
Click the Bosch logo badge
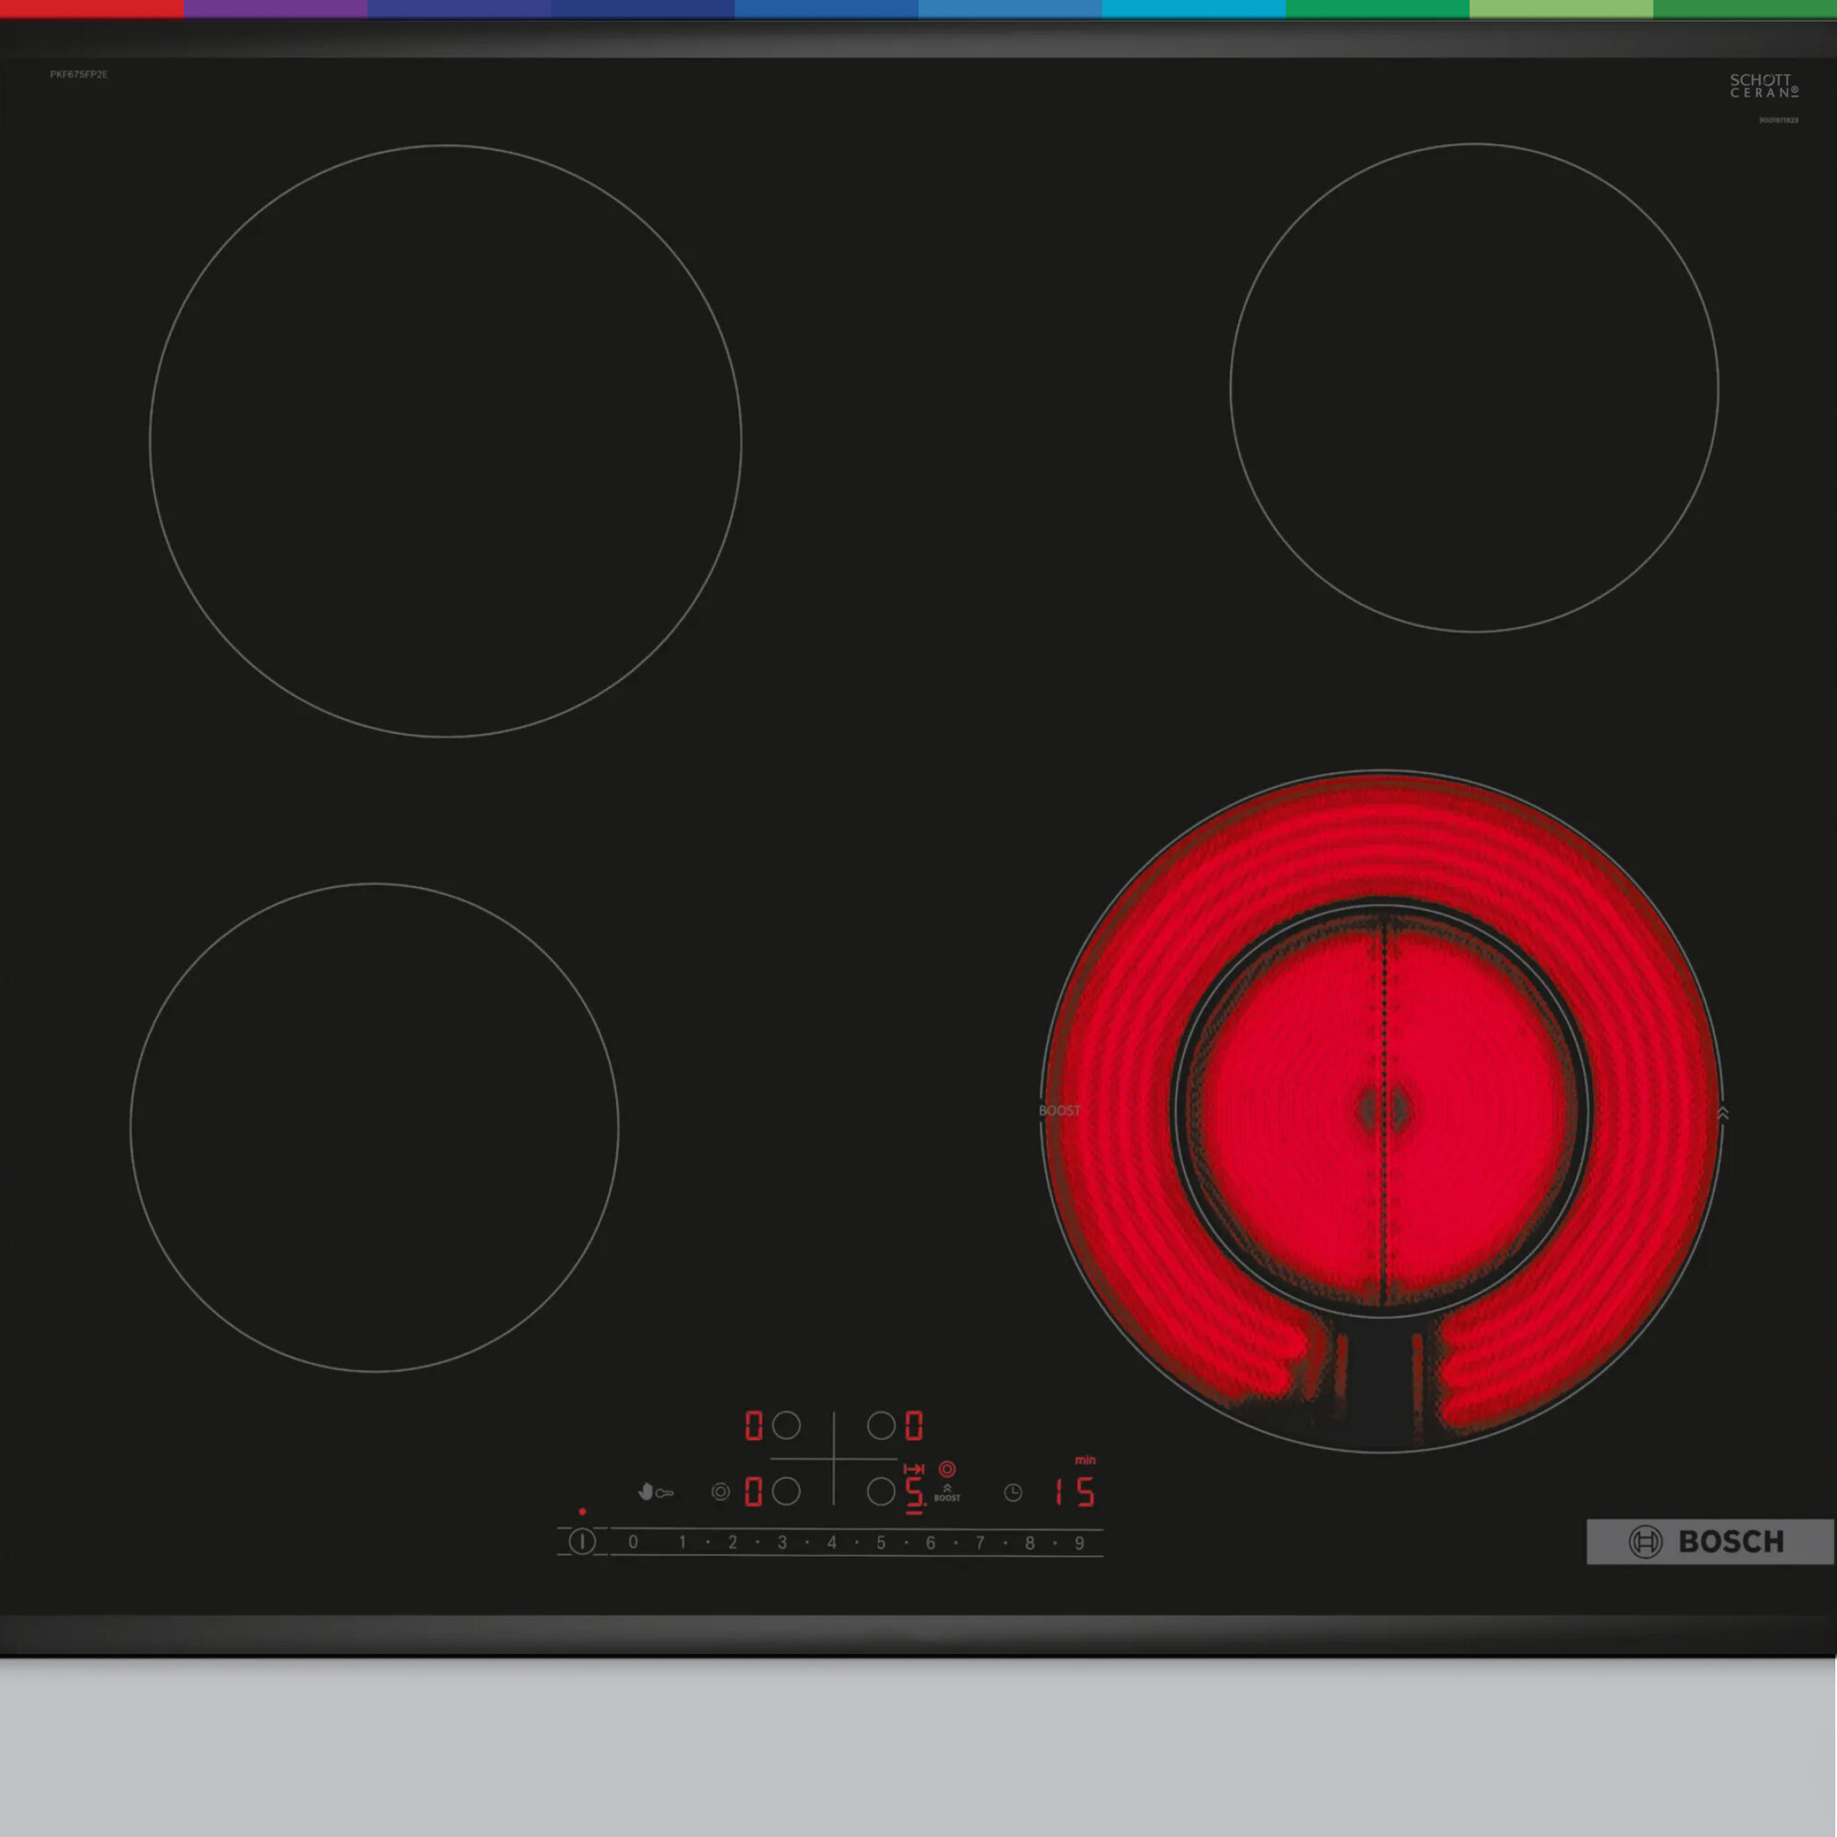pos(1708,1541)
